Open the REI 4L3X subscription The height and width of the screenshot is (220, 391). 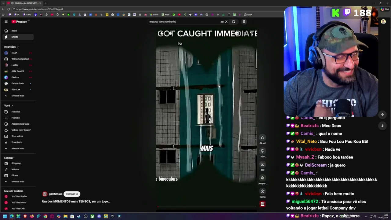(x=18, y=90)
